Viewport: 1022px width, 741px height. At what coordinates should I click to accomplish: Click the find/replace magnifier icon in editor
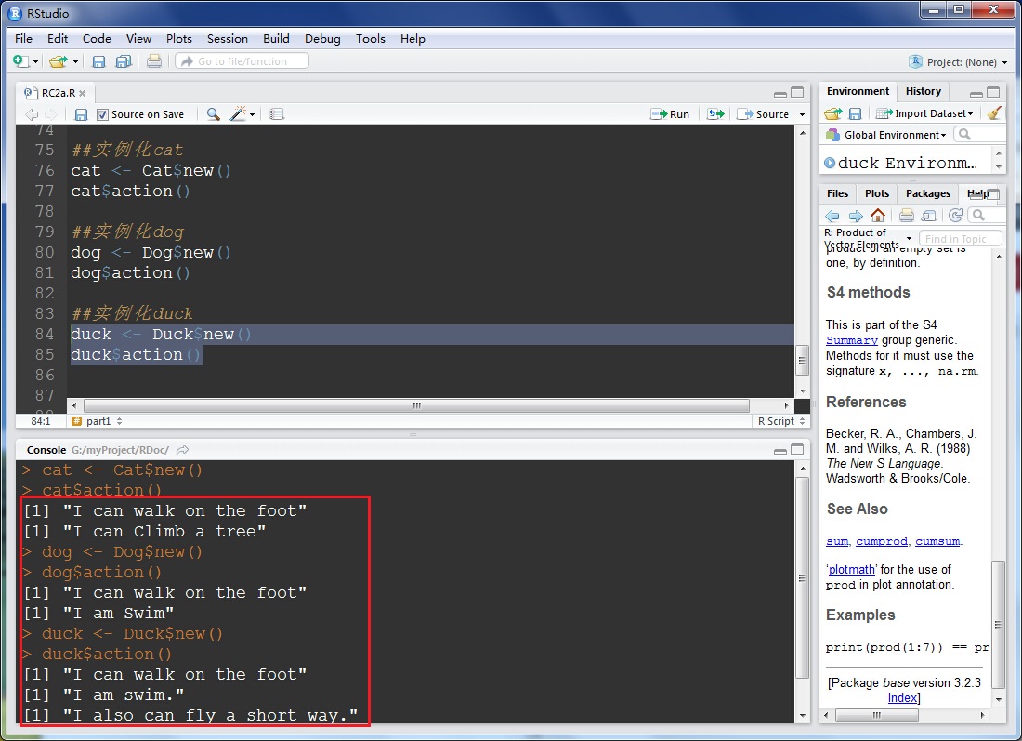pyautogui.click(x=214, y=114)
